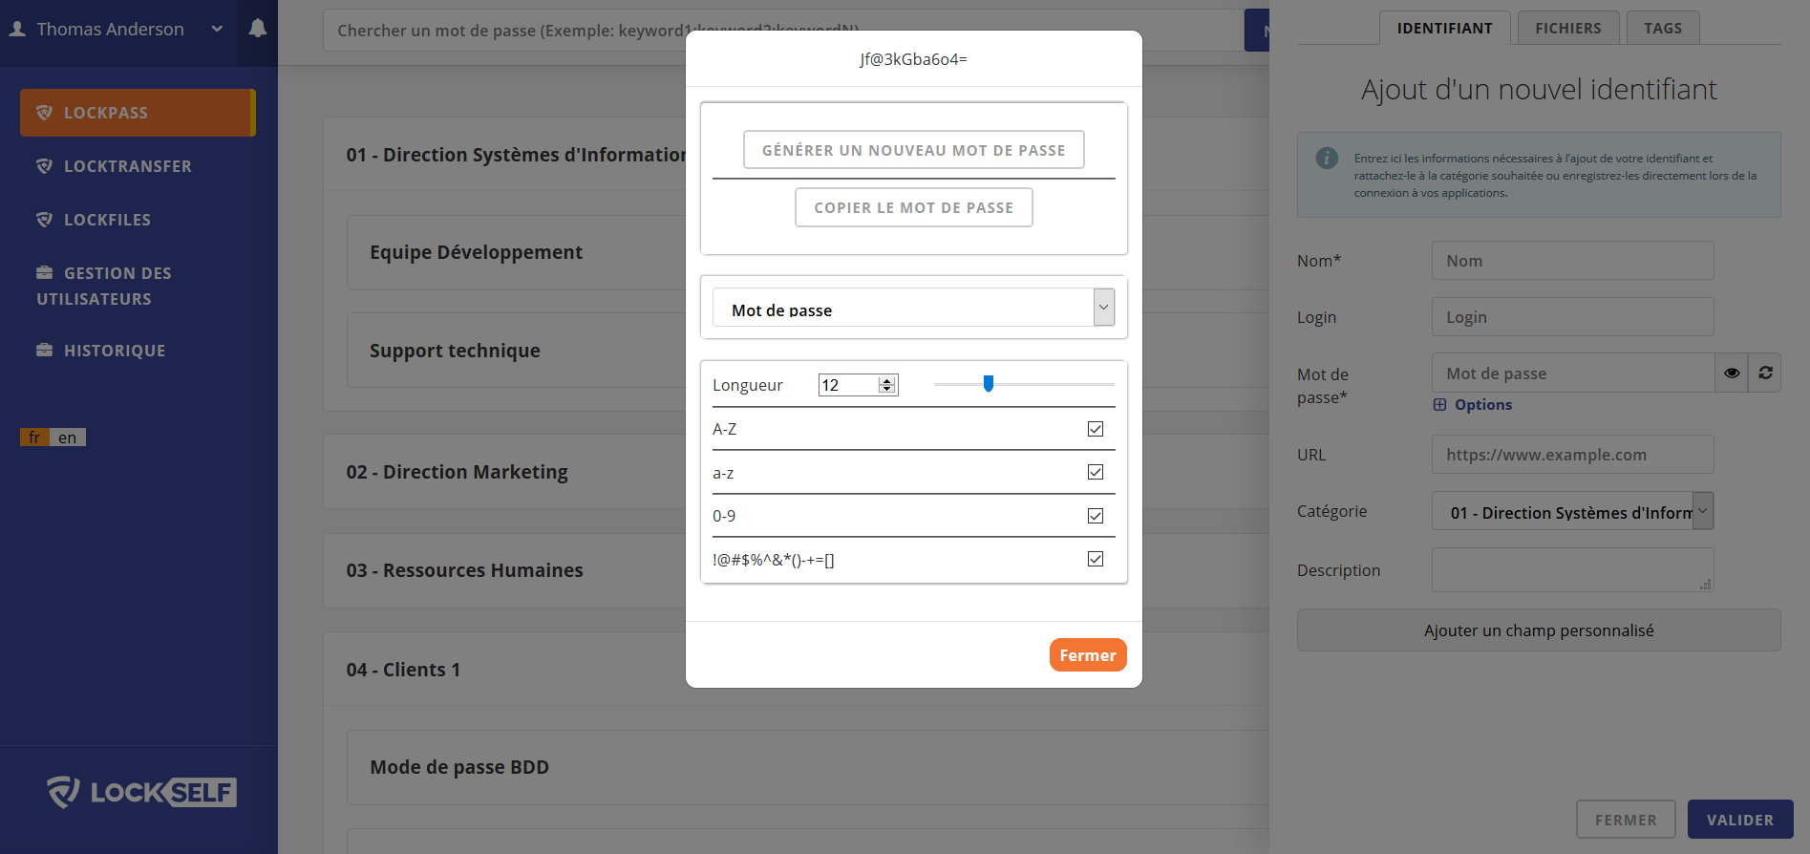Image resolution: width=1810 pixels, height=854 pixels.
Task: Disable the special characters checkbox
Action: [x=1096, y=559]
